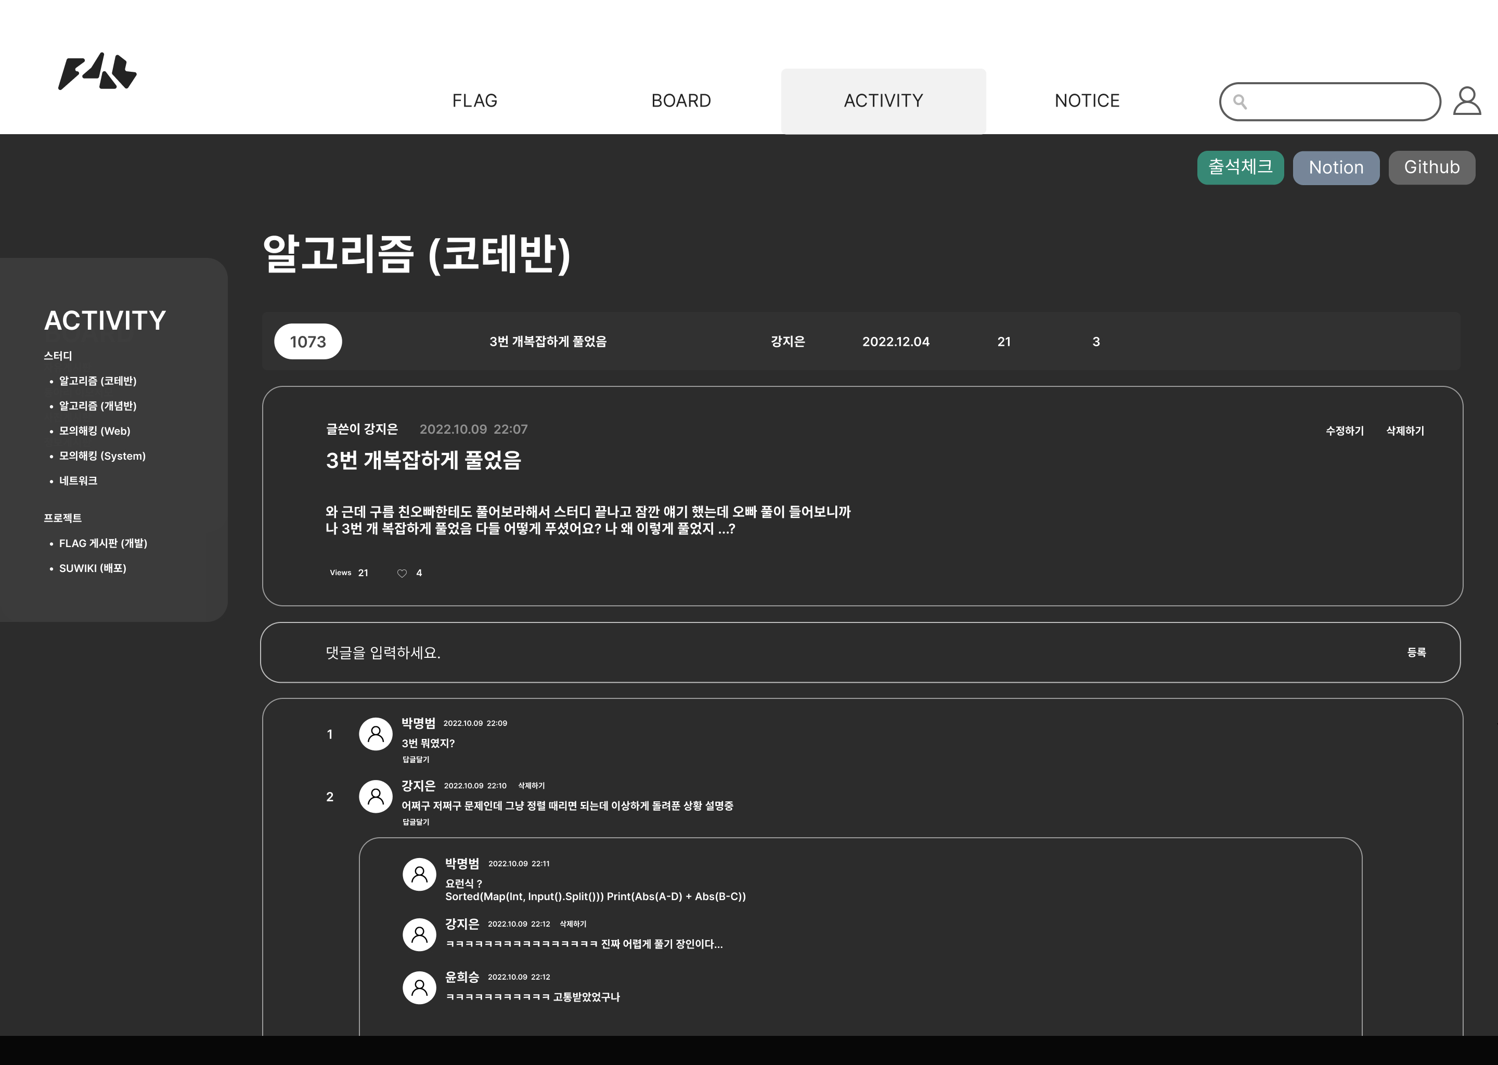
Task: Click 수정하기 to edit the post
Action: [1345, 431]
